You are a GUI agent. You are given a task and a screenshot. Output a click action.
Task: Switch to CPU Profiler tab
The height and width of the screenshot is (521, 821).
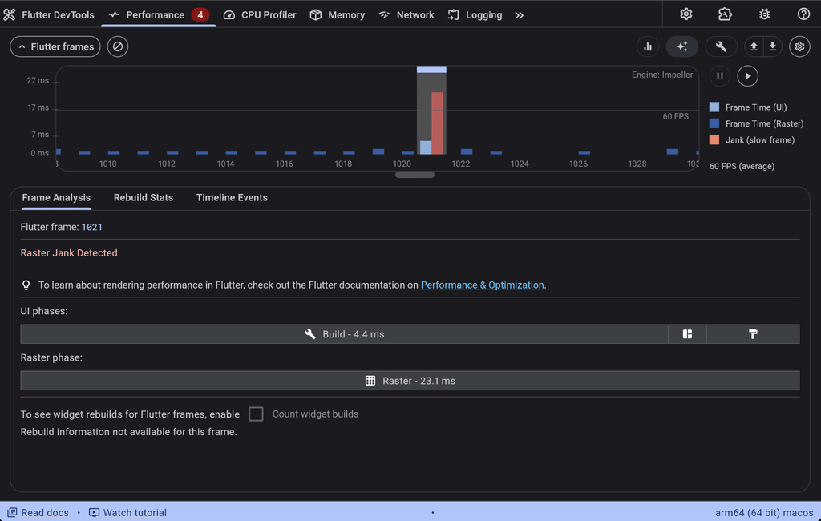pos(260,14)
